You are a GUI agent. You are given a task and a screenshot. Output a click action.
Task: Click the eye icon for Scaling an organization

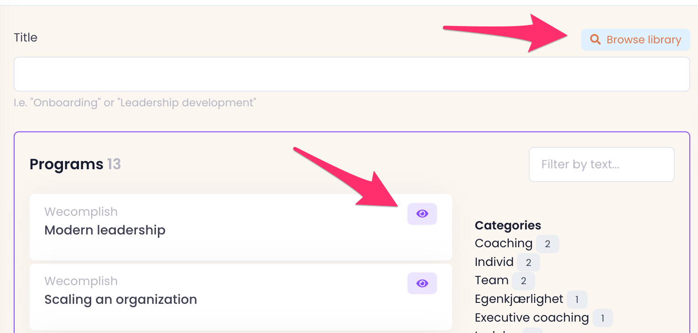coord(422,283)
